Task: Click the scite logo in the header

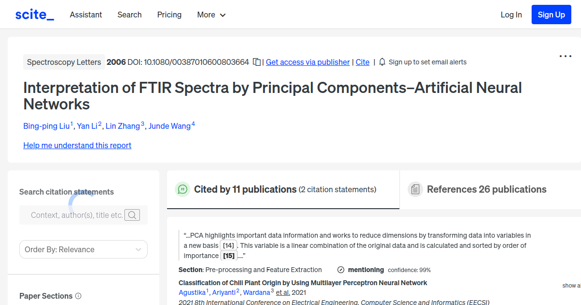Action: point(34,14)
